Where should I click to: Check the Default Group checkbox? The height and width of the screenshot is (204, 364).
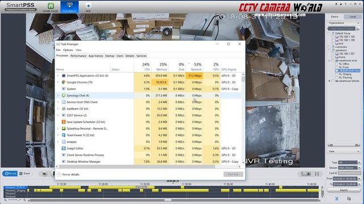tap(329, 33)
